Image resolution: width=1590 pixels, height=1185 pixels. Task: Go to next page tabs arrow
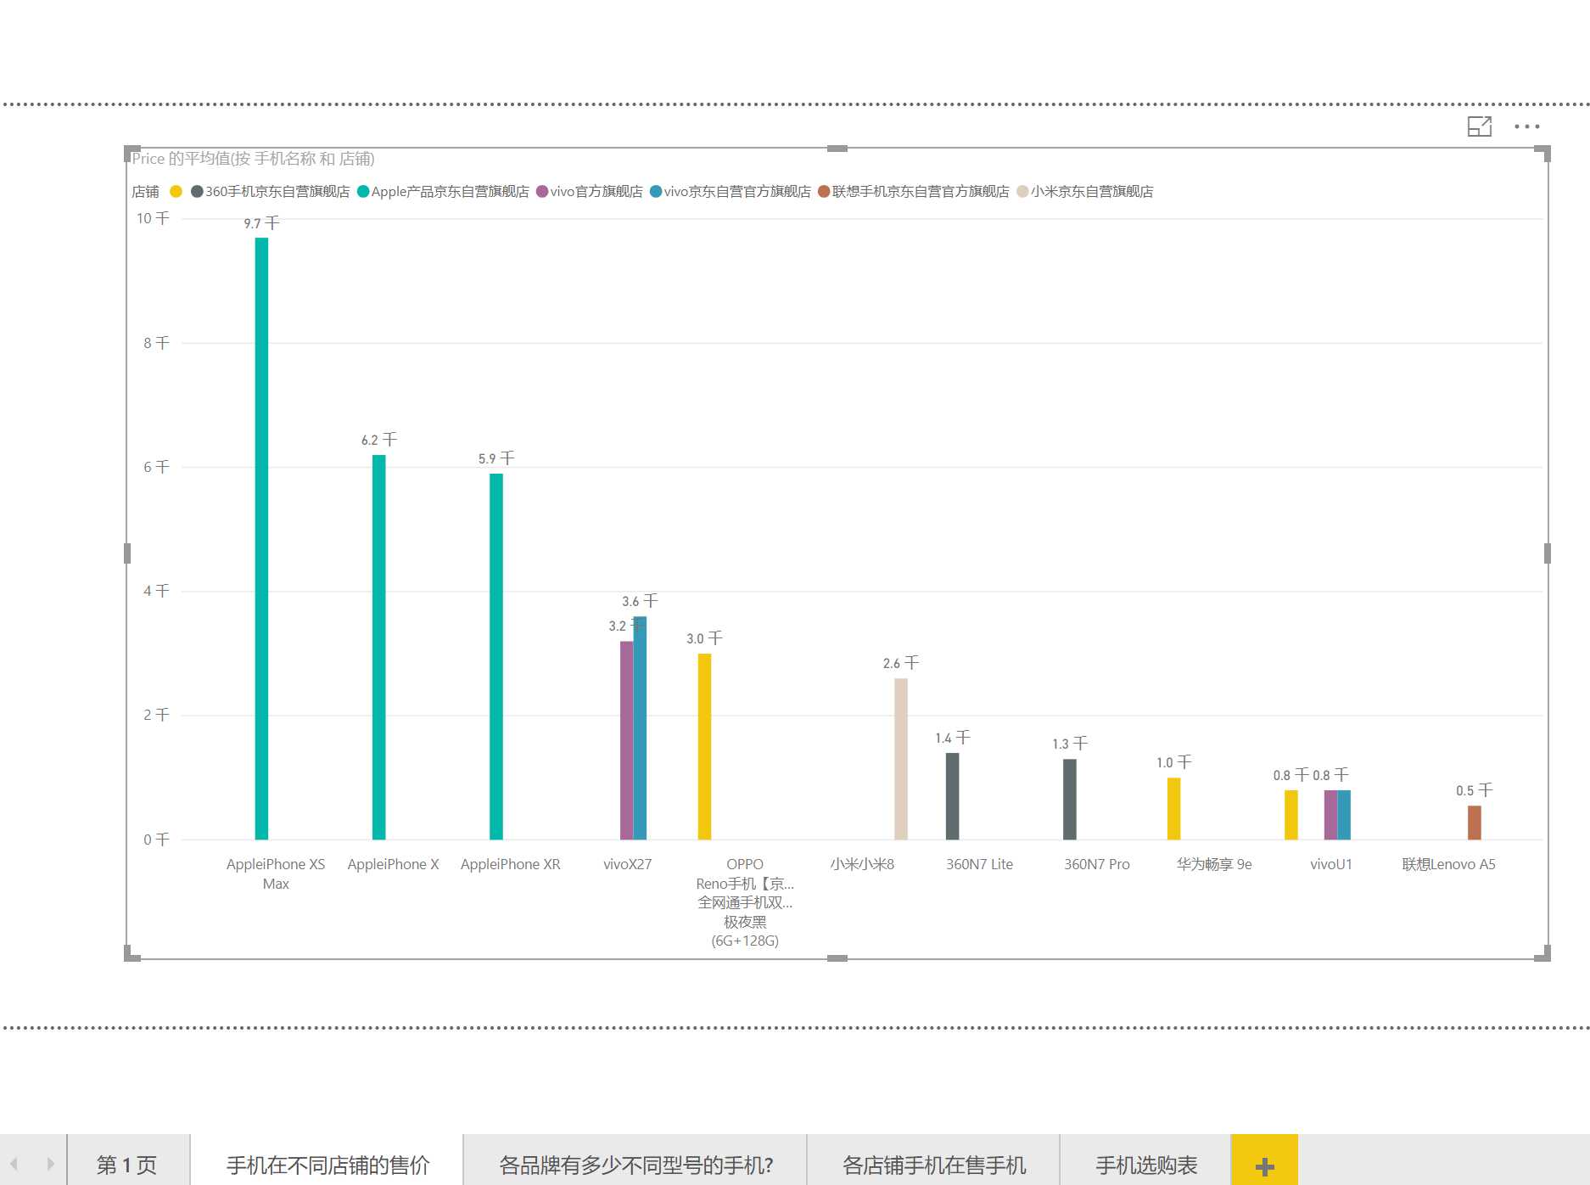coord(50,1164)
